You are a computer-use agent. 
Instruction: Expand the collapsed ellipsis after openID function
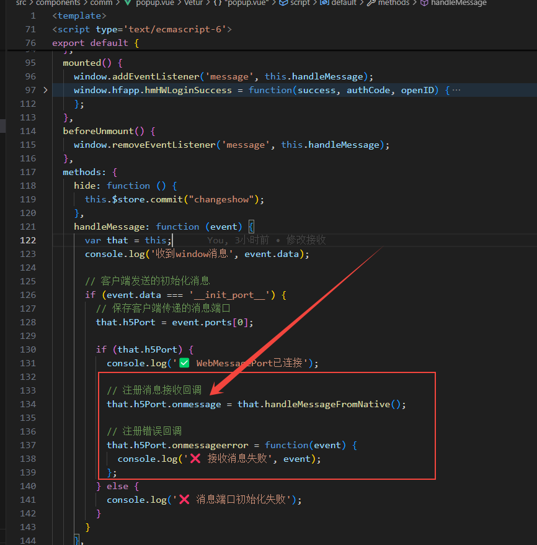[x=456, y=90]
